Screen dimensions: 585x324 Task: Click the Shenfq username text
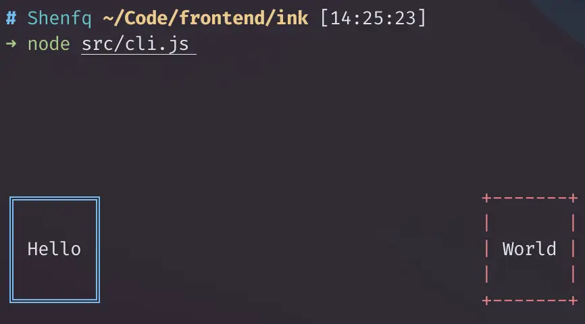click(x=59, y=19)
